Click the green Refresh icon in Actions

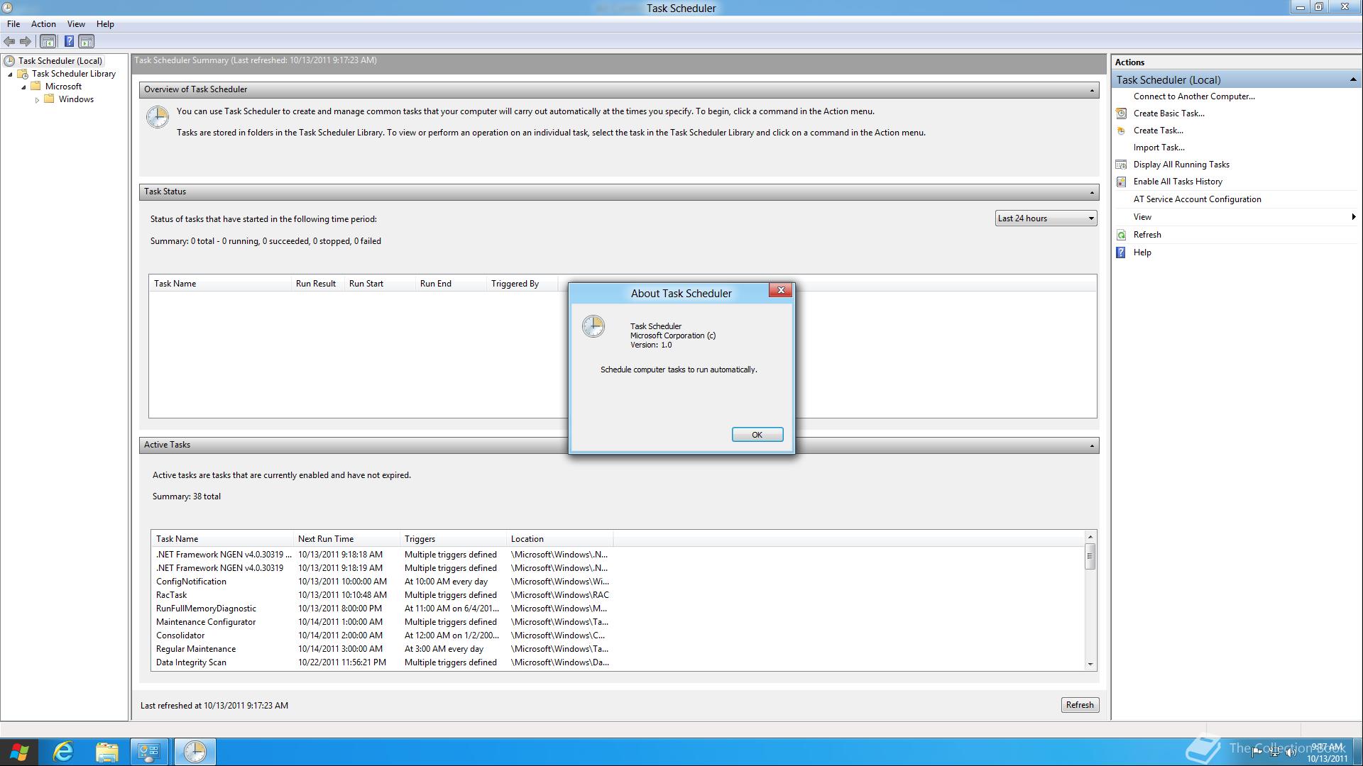[1121, 235]
